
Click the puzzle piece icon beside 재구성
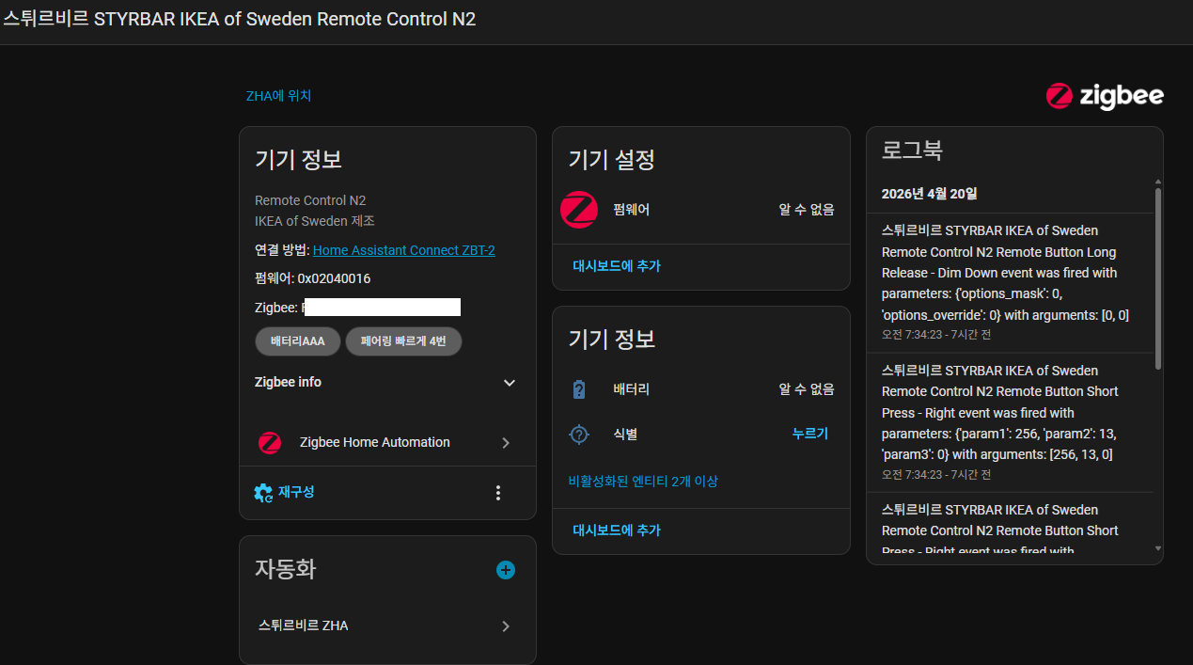coord(262,492)
